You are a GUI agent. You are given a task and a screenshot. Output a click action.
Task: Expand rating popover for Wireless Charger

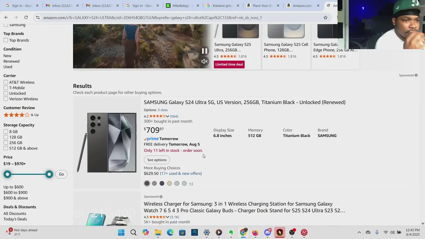click(x=167, y=217)
